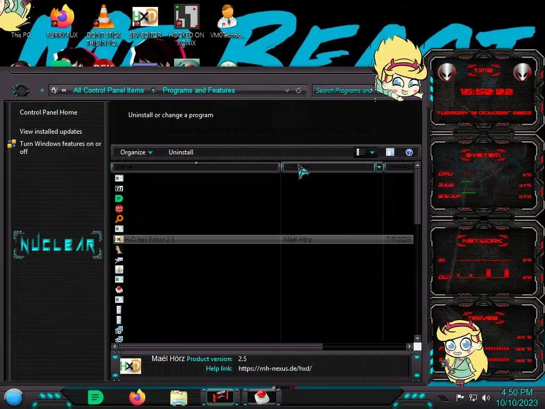
Task: Click the Maël Hörz publisher cell
Action: (x=298, y=239)
